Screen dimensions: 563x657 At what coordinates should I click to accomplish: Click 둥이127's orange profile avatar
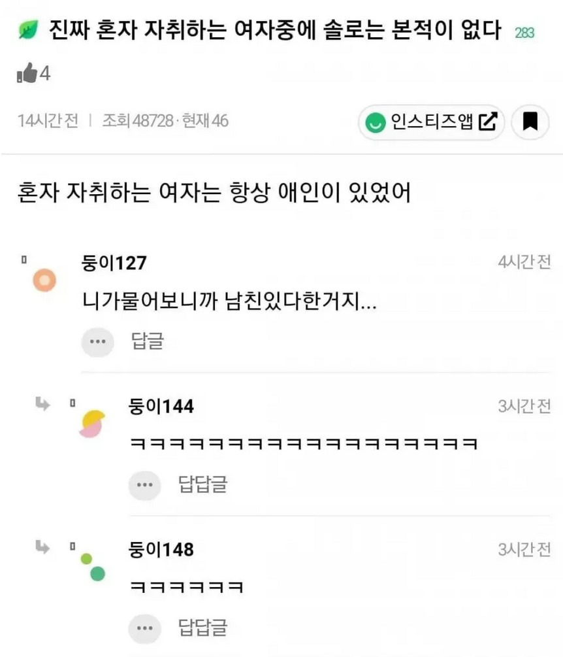coord(44,280)
